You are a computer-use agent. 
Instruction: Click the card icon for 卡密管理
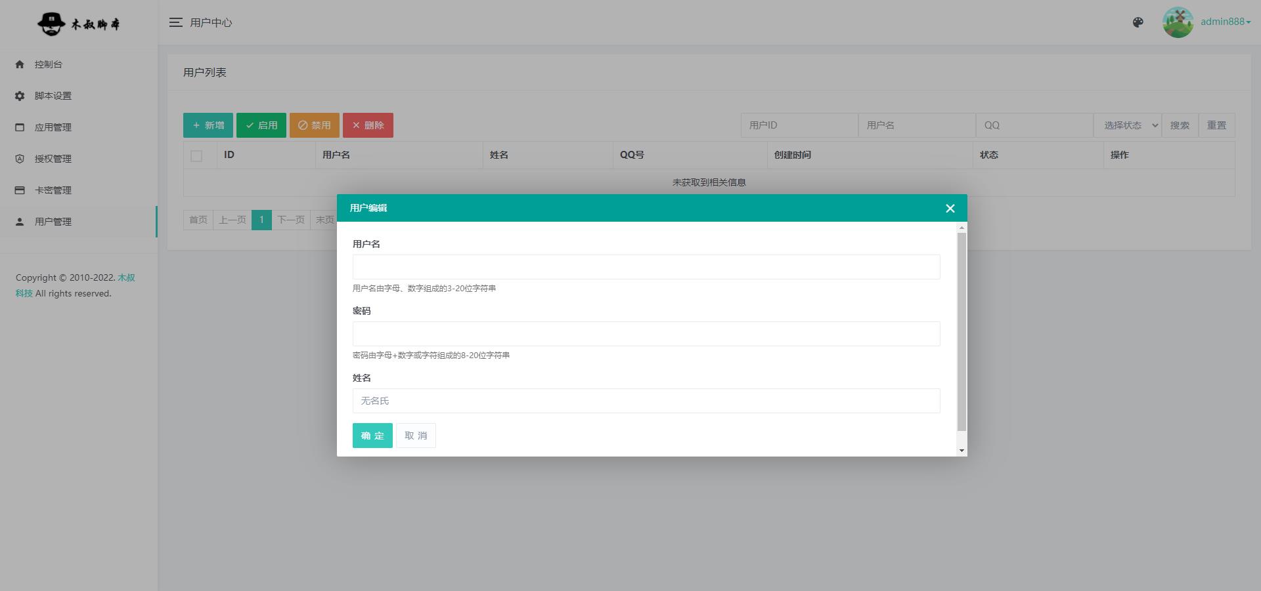[20, 190]
